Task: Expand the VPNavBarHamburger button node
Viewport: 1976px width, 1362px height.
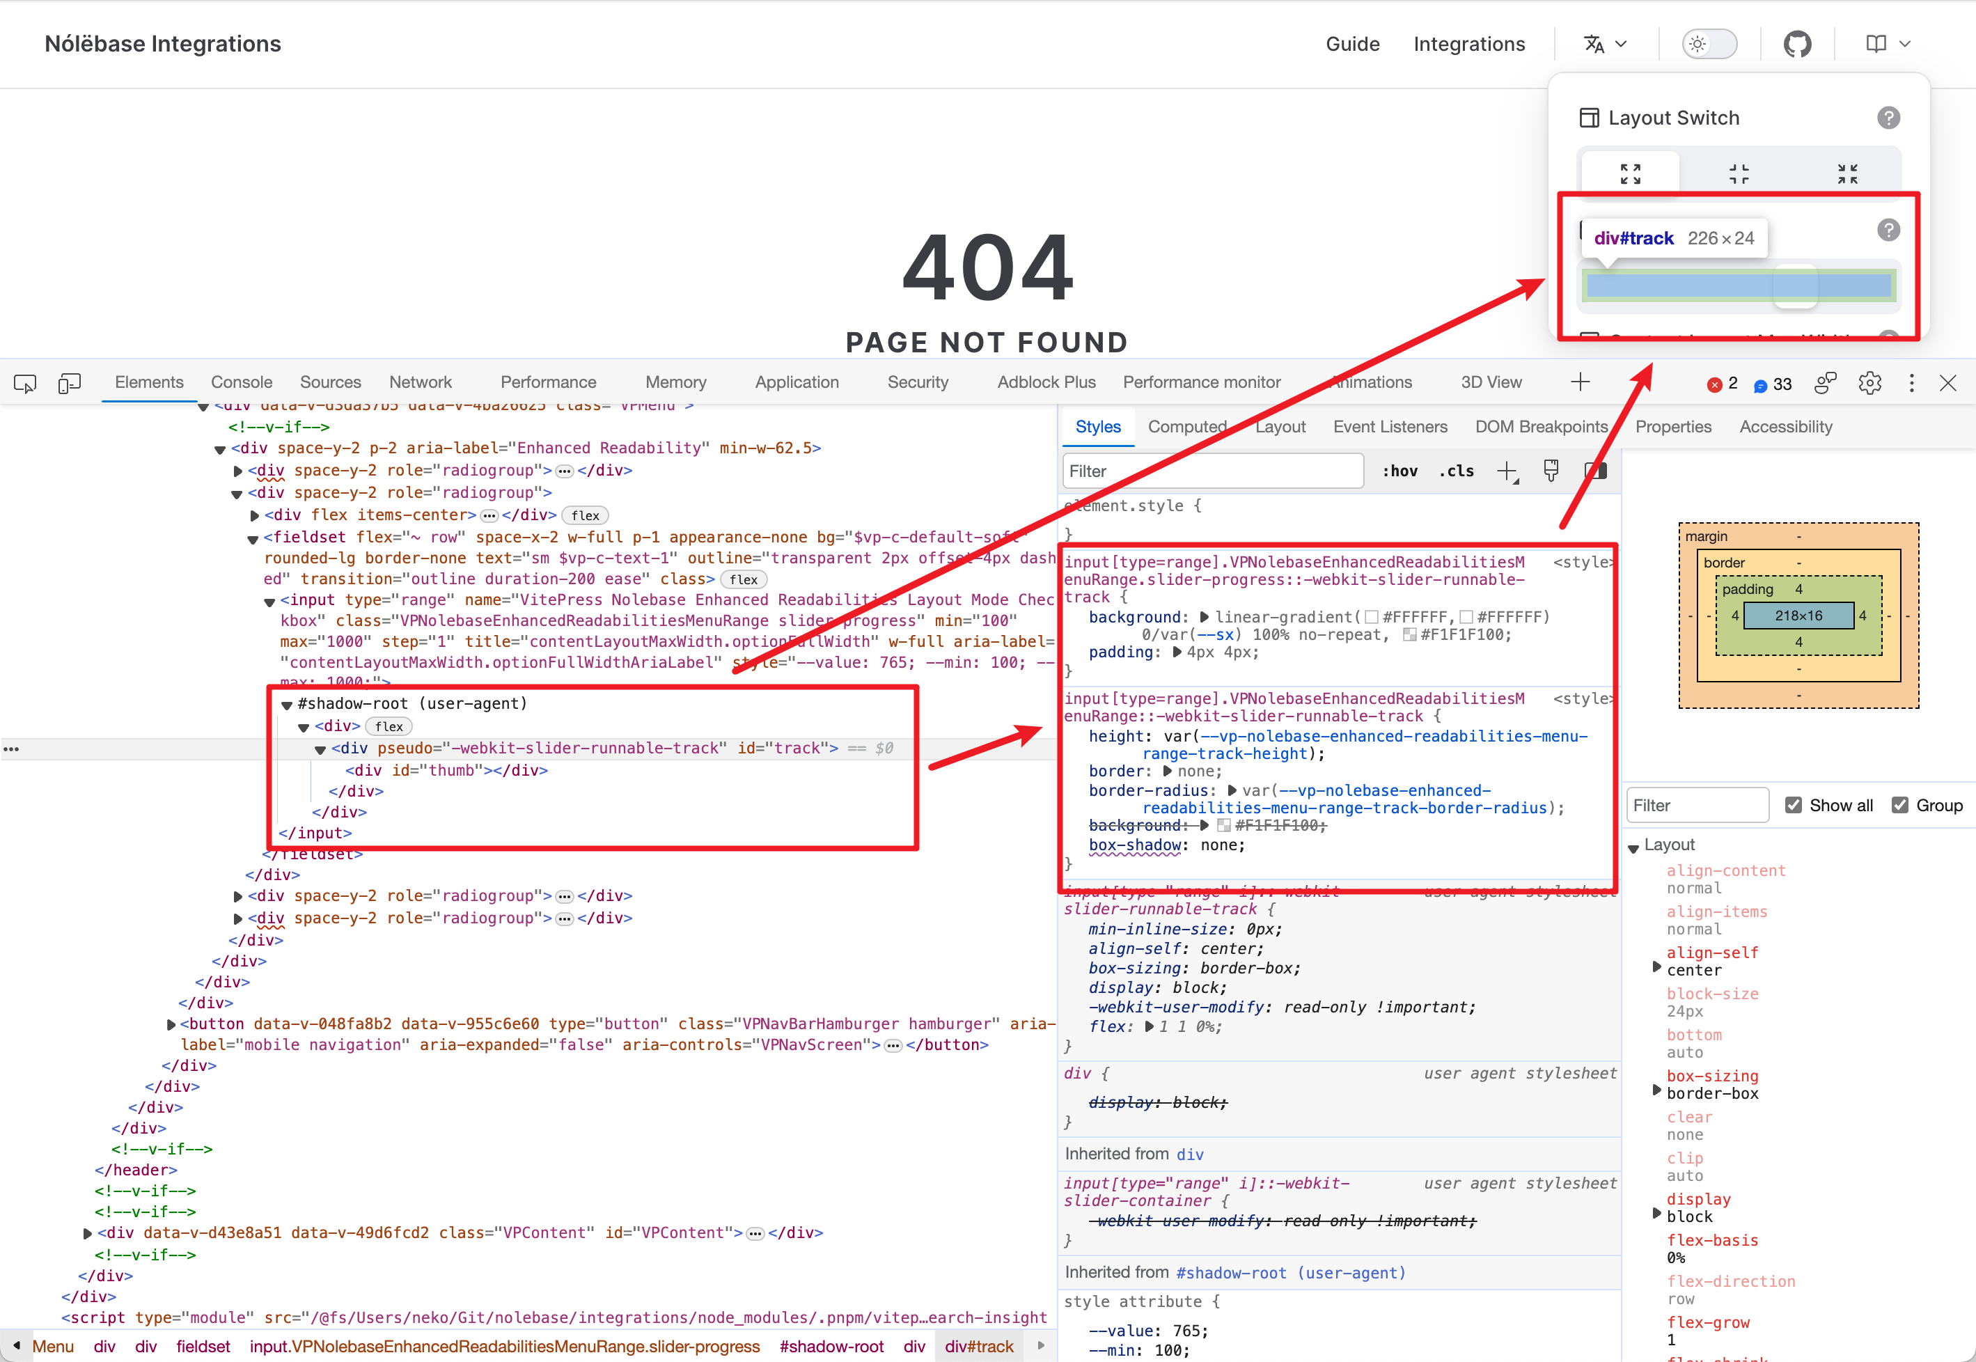Action: tap(171, 1024)
